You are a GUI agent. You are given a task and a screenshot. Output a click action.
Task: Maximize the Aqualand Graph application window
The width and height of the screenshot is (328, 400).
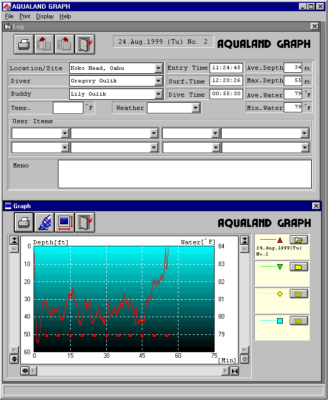pos(311,7)
